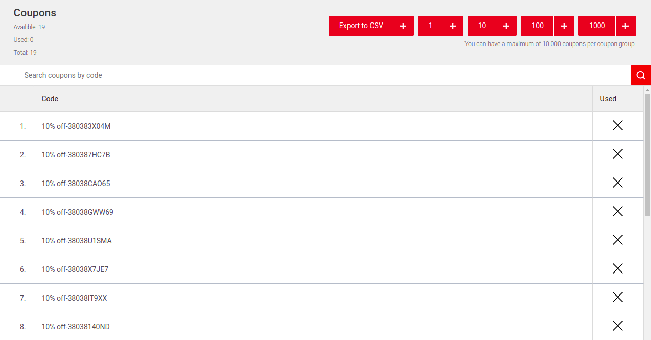Toggle used status for coupon 38038CAO65
The width and height of the screenshot is (651, 340).
(617, 183)
